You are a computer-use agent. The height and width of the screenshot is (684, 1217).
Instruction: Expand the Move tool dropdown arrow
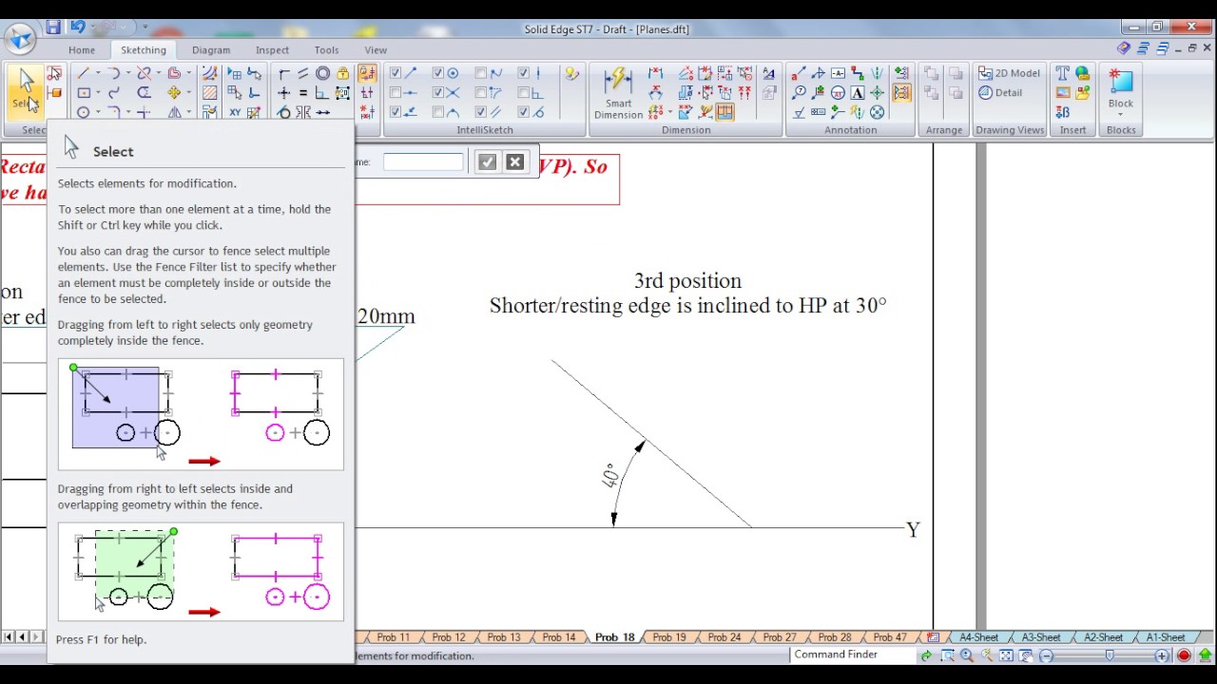(x=189, y=93)
